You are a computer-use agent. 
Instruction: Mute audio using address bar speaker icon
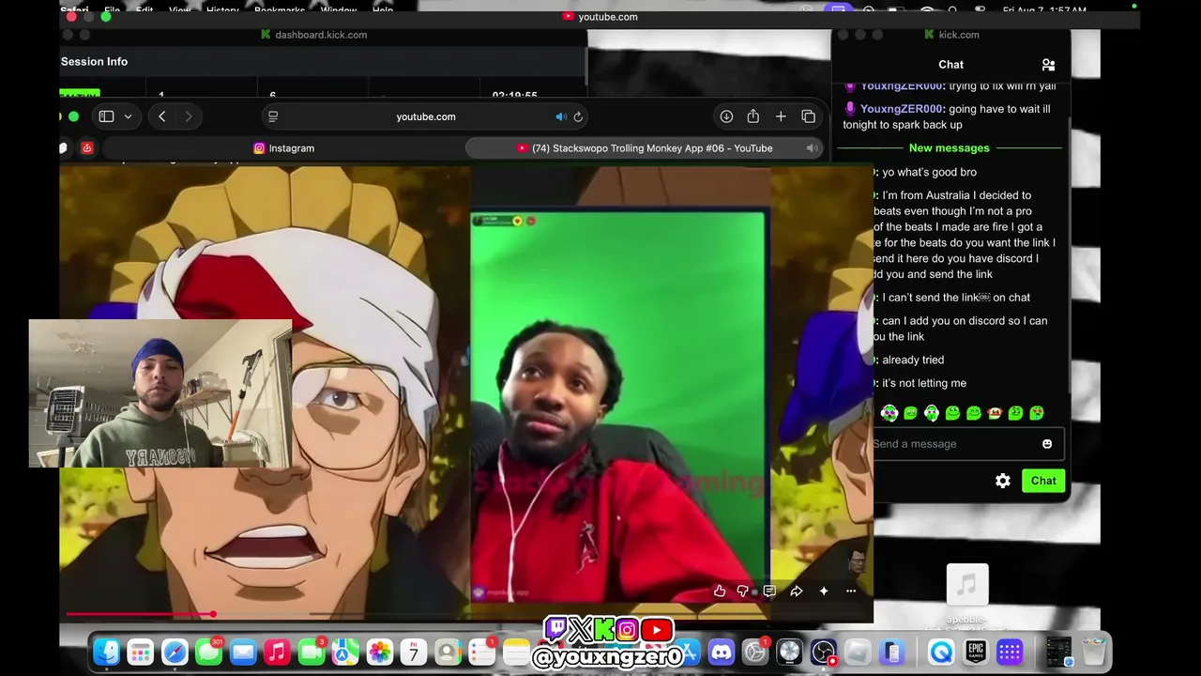tap(561, 116)
